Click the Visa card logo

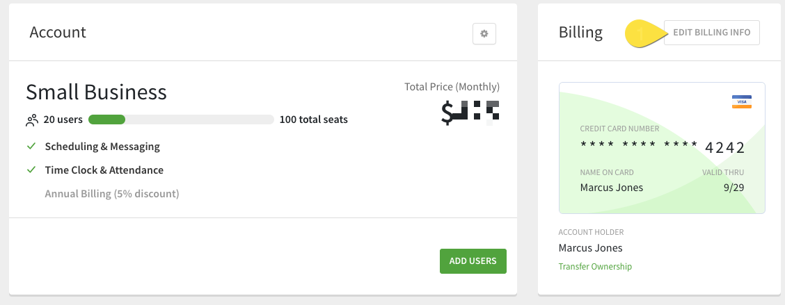click(741, 102)
